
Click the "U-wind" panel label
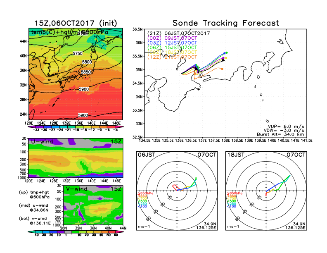42,141
